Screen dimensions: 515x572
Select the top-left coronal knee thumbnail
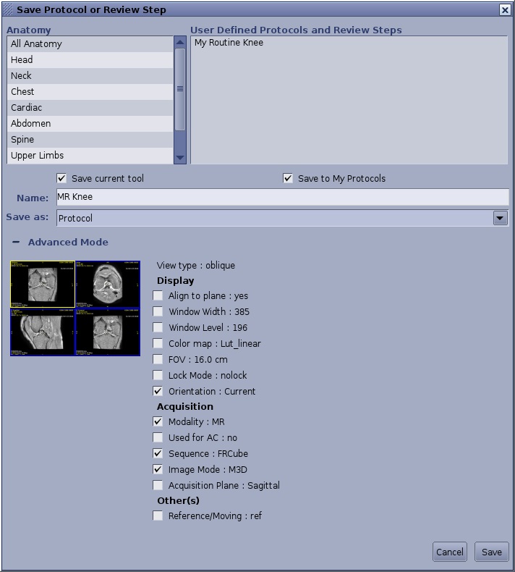(43, 285)
